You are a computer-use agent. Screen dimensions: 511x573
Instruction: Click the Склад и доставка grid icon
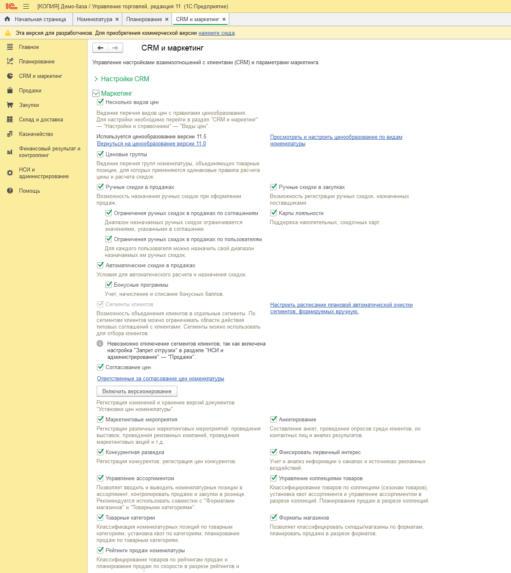click(x=10, y=120)
